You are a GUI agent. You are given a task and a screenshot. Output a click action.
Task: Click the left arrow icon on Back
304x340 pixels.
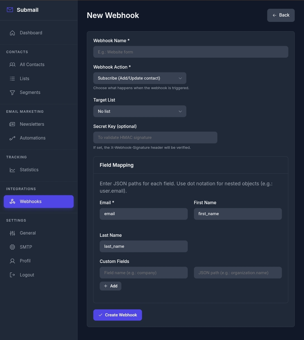tap(274, 15)
